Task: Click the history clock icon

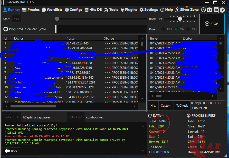Action: pos(203,10)
